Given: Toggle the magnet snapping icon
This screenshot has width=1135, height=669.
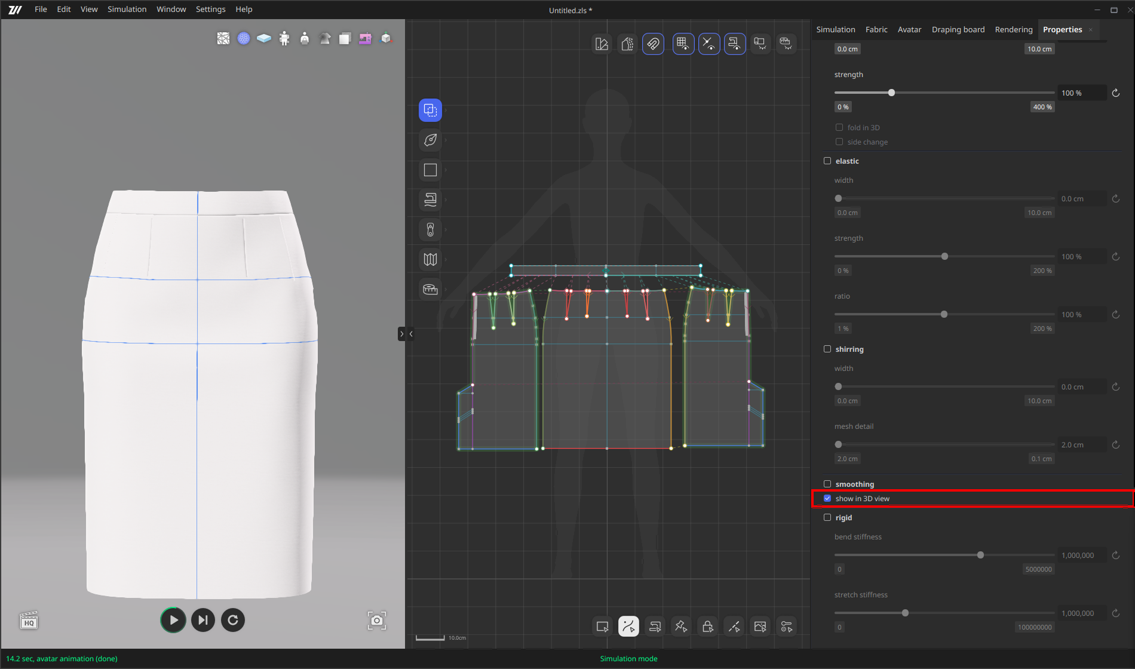Looking at the screenshot, I should coord(653,44).
